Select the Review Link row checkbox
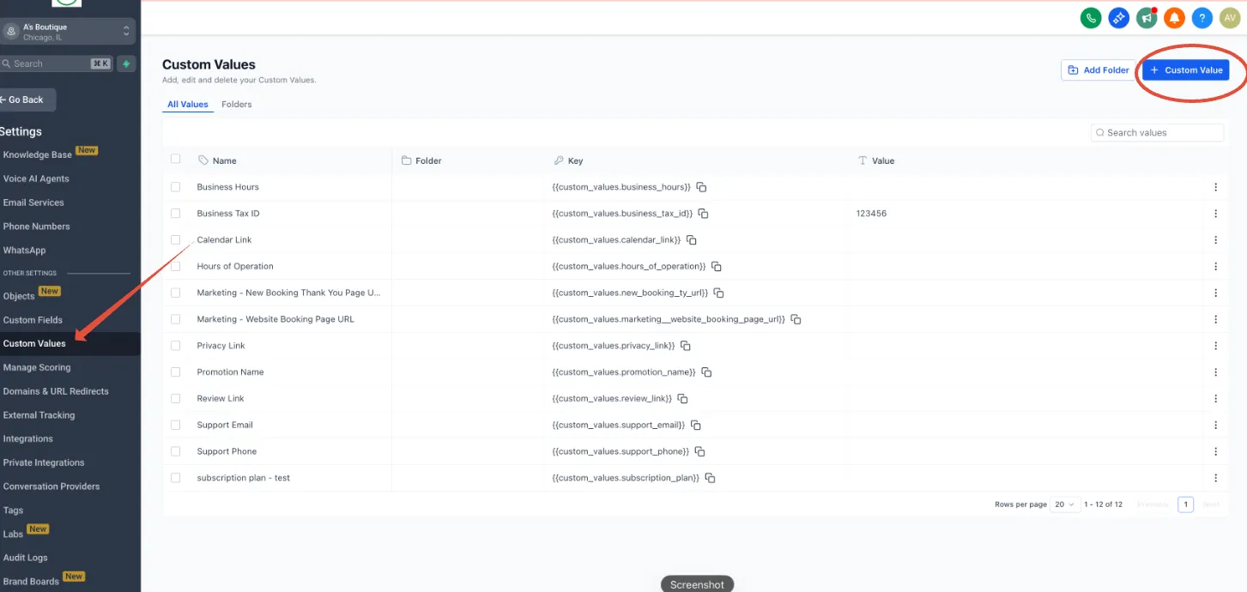1247x592 pixels. tap(176, 399)
